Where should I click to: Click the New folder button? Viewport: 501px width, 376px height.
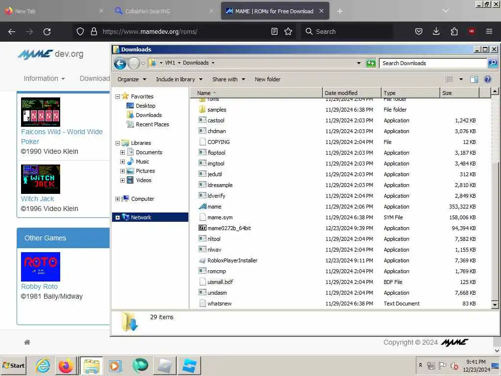pyautogui.click(x=268, y=79)
